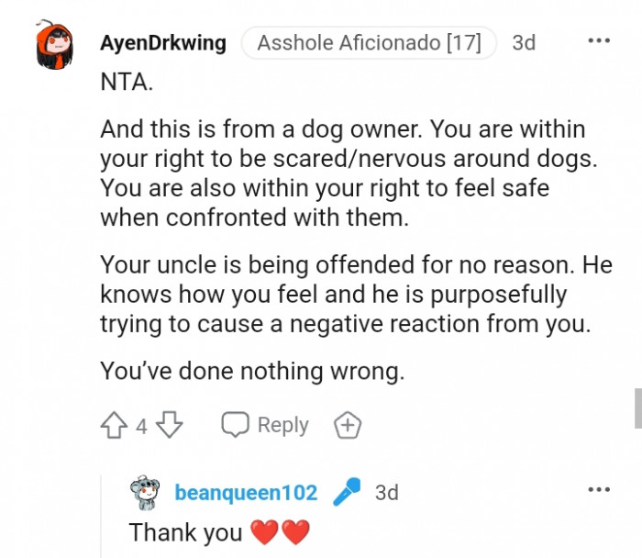Click the page scrollbar thumb
Image resolution: width=642 pixels, height=558 pixels.
click(x=637, y=407)
